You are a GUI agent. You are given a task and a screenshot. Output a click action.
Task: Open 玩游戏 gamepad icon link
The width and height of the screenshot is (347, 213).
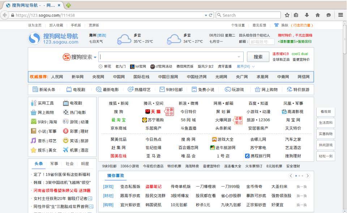(228, 89)
